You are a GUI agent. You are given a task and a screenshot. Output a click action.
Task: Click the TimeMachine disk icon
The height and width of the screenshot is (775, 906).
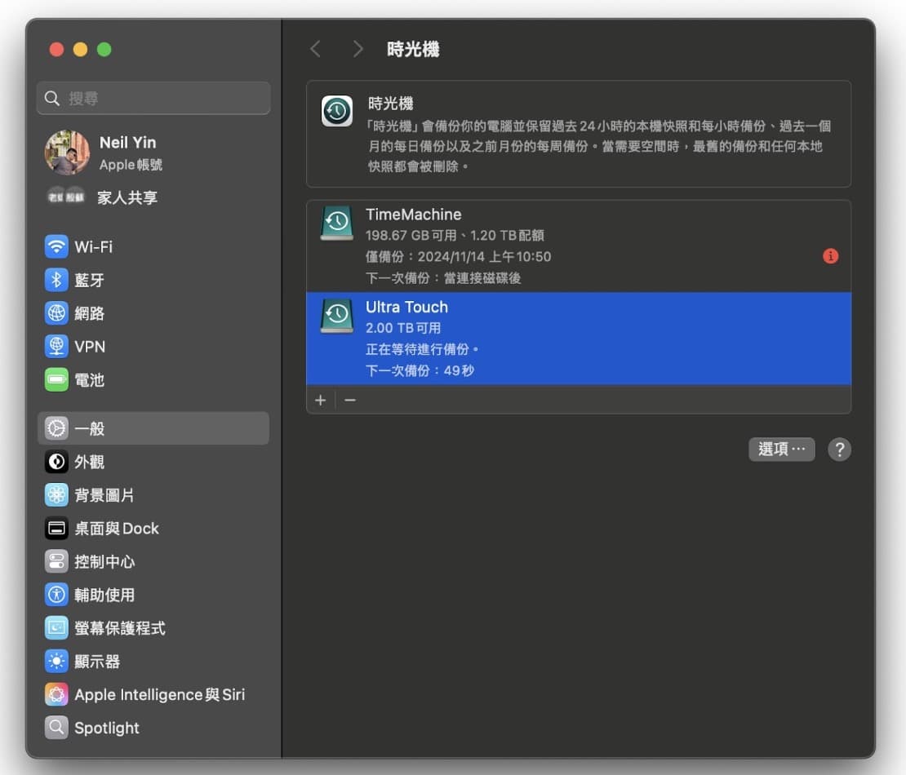(x=337, y=223)
